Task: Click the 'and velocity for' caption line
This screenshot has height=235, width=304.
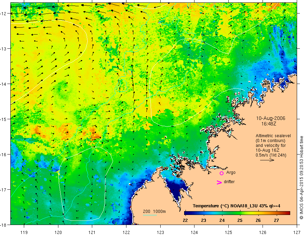Action: tap(270, 145)
